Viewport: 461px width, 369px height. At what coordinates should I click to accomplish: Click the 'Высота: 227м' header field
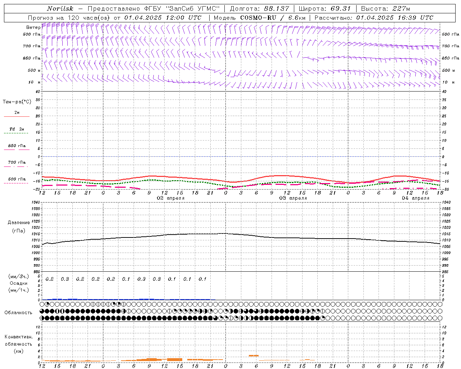[x=385, y=9]
